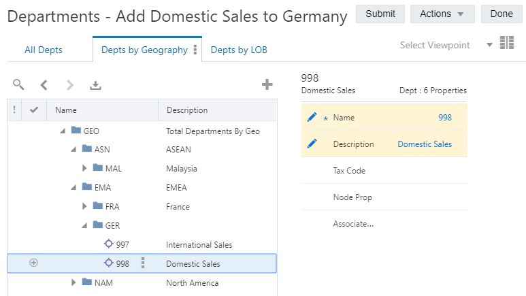Collapse the GEO tree node
Image resolution: width=526 pixels, height=296 pixels.
point(64,131)
